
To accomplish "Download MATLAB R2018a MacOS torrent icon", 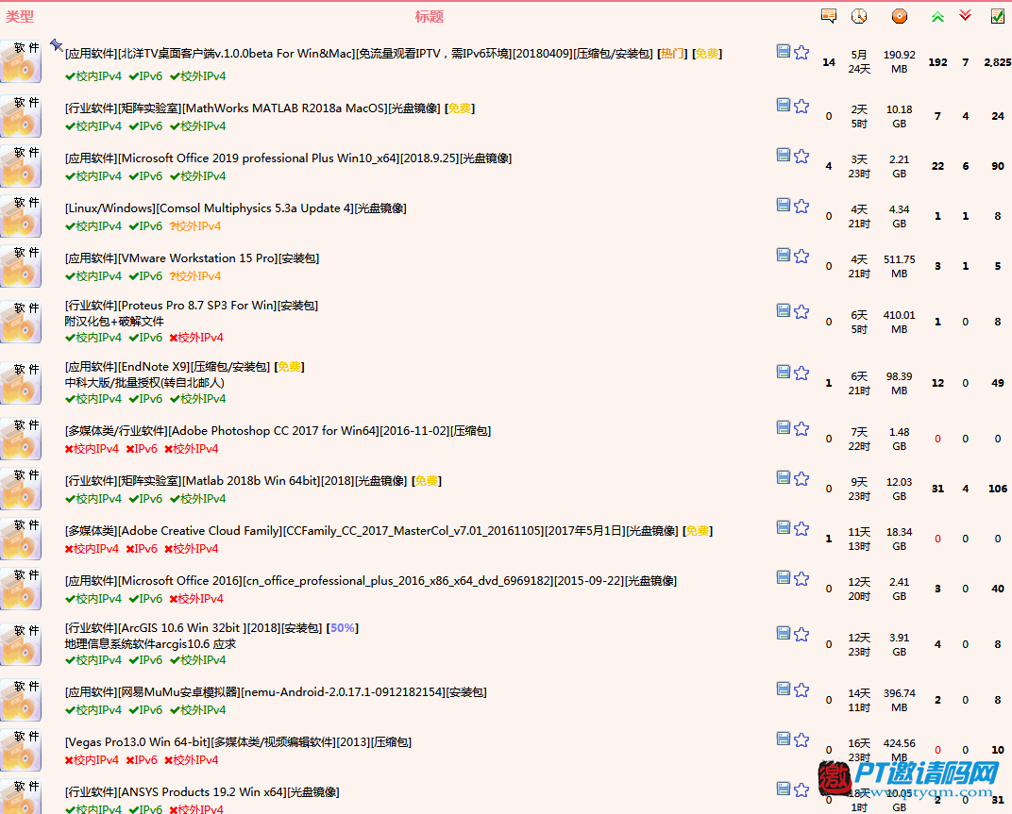I will point(783,105).
